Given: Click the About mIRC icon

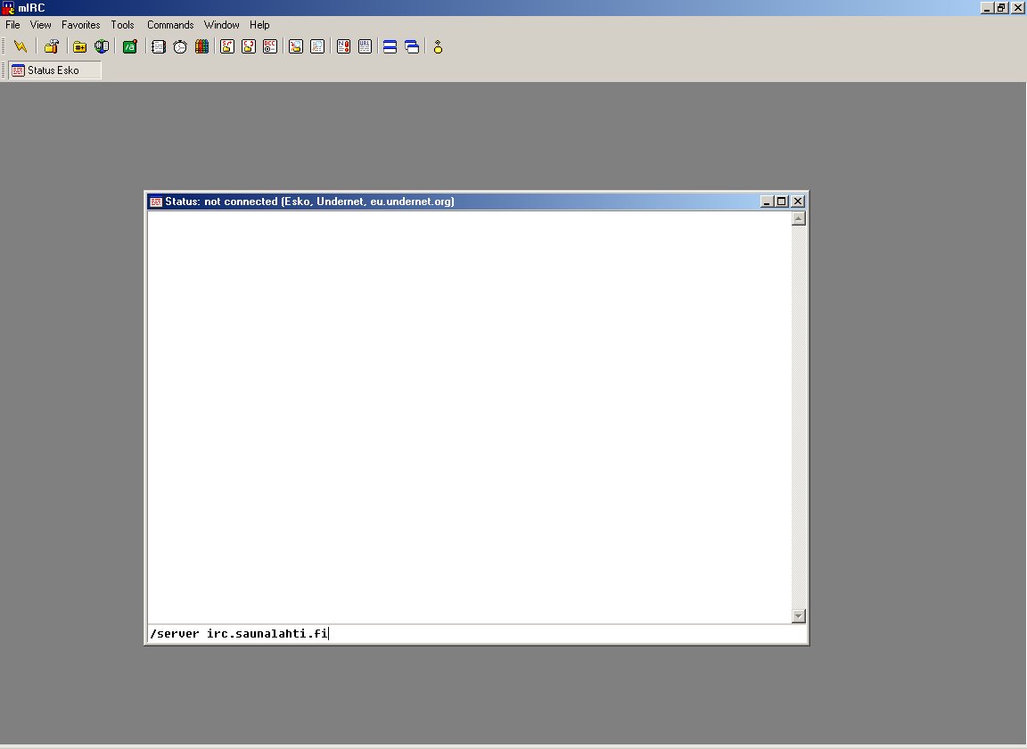Looking at the screenshot, I should 439,46.
